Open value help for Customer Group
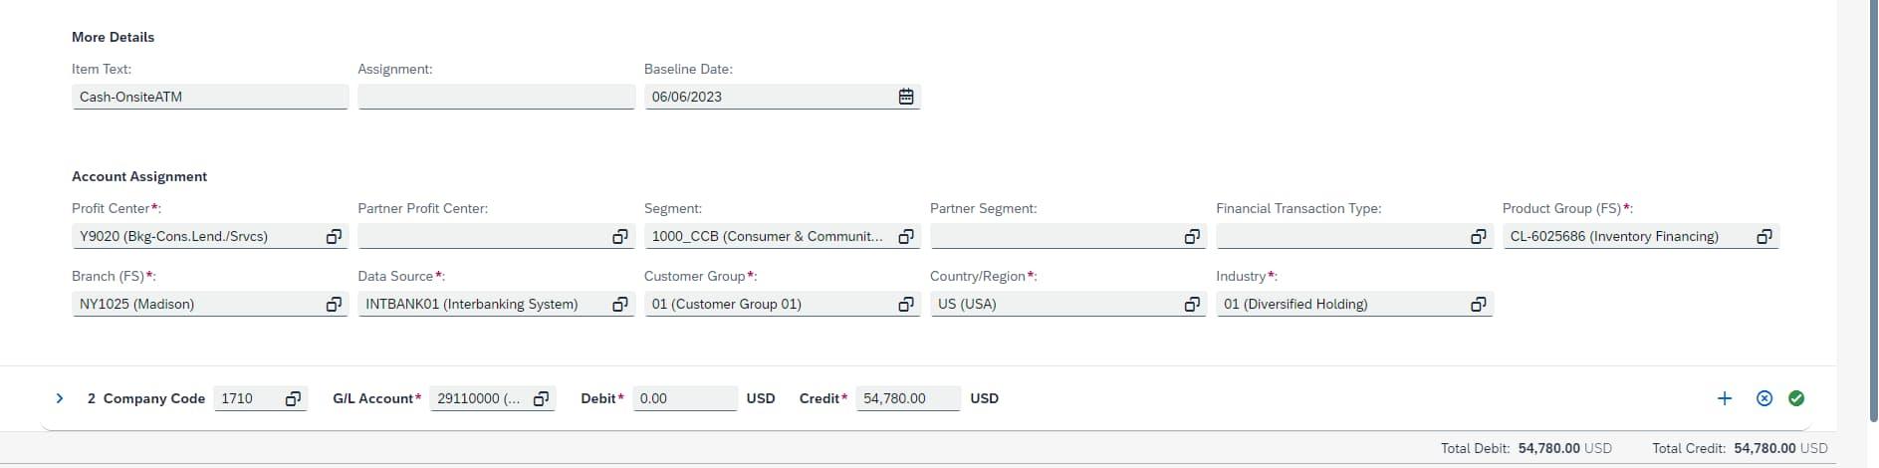Screen dimensions: 1879x468 [x=906, y=304]
